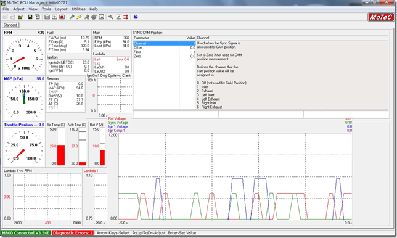Click the Value column header
The width and height of the screenshot is (397, 238).
[x=187, y=38]
